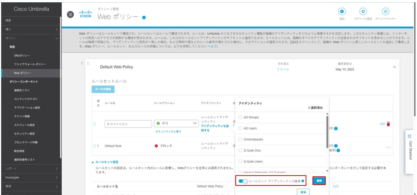Select Web ポリシー in sidebar
417x195 pixels.
click(x=22, y=73)
